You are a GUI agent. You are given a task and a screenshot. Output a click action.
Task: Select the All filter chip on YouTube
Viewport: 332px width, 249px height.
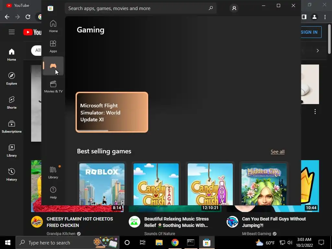pyautogui.click(x=36, y=50)
